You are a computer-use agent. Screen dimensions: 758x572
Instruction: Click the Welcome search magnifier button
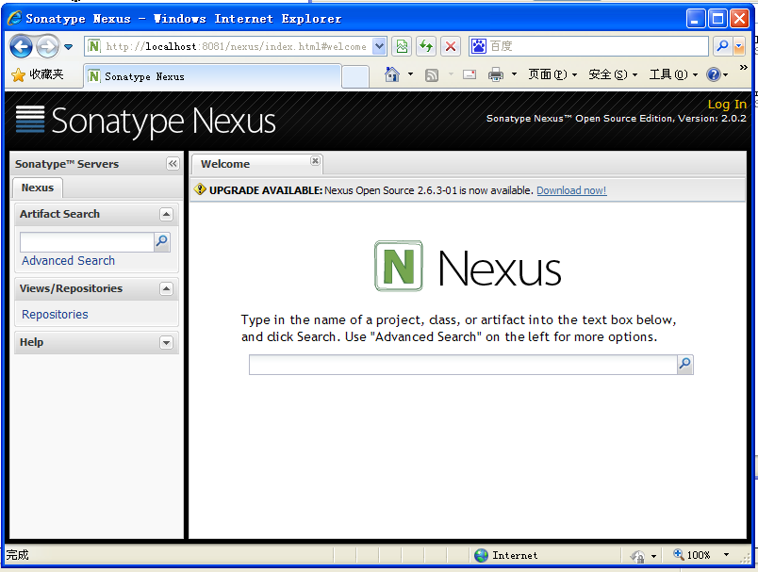click(x=685, y=365)
